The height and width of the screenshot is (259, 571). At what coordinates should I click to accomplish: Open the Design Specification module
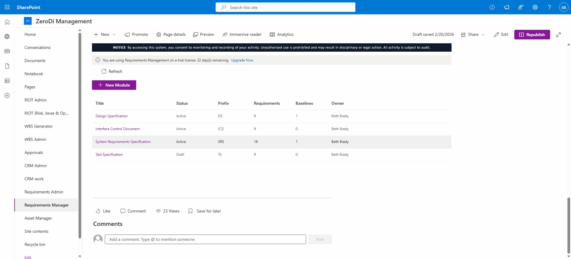pos(111,116)
